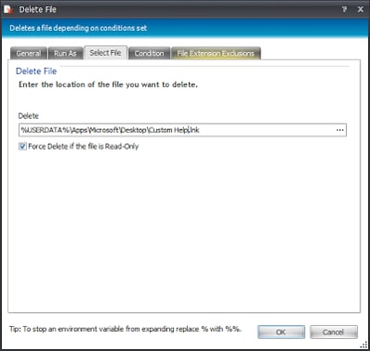Click the Delete label above the path field
This screenshot has height=351, width=370.
29,116
